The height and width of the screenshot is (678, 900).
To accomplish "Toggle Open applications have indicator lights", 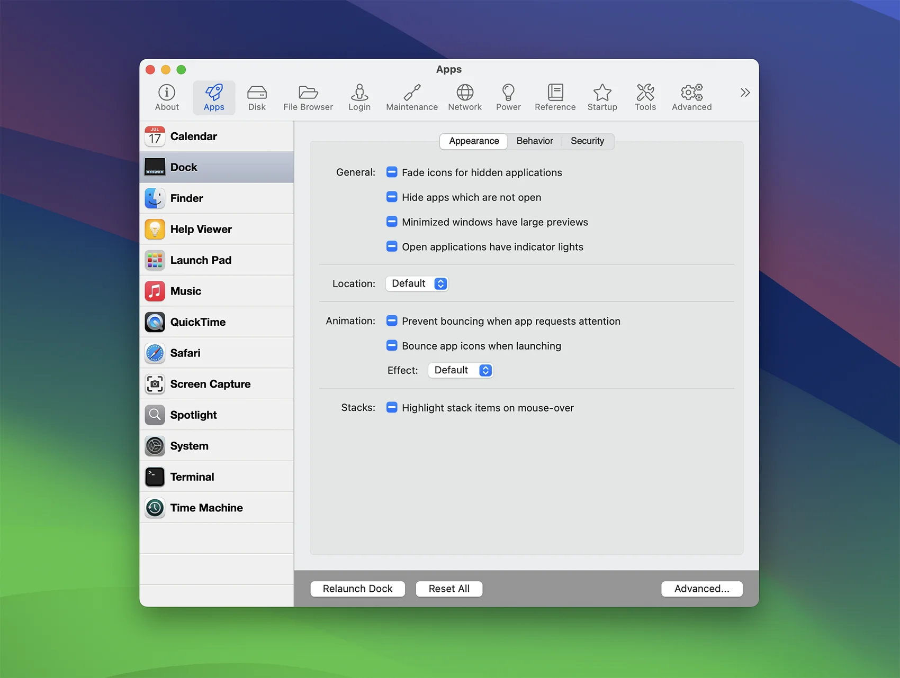I will pos(392,246).
